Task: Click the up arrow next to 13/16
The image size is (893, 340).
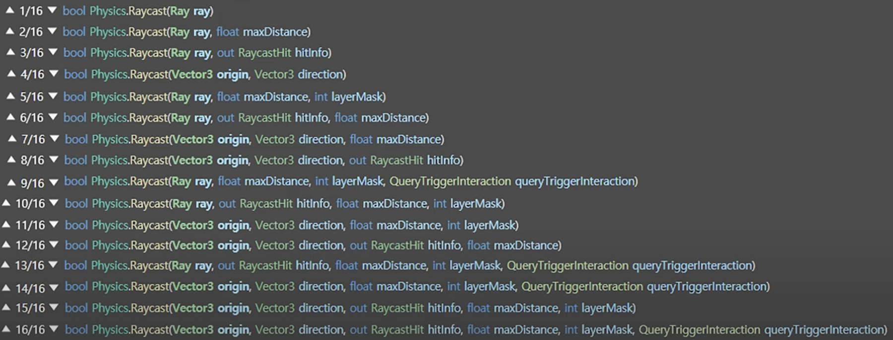Action: [x=5, y=265]
